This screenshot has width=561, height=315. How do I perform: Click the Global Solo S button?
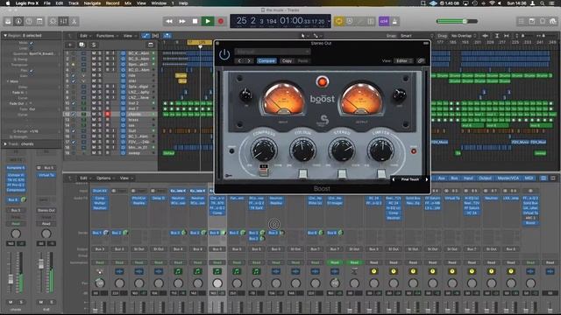(x=94, y=45)
